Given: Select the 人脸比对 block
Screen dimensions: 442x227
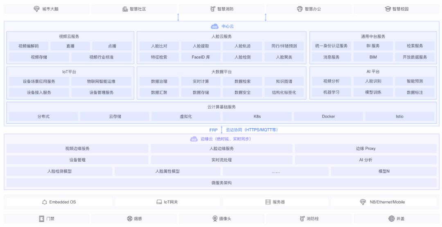Looking at the screenshot, I should click(159, 46).
